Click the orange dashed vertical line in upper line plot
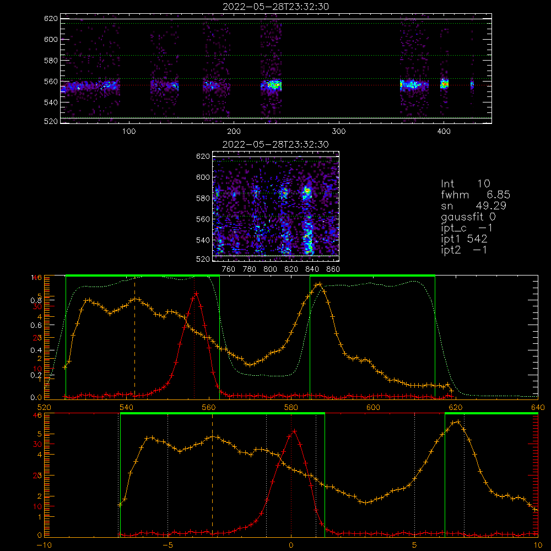 pos(134,337)
